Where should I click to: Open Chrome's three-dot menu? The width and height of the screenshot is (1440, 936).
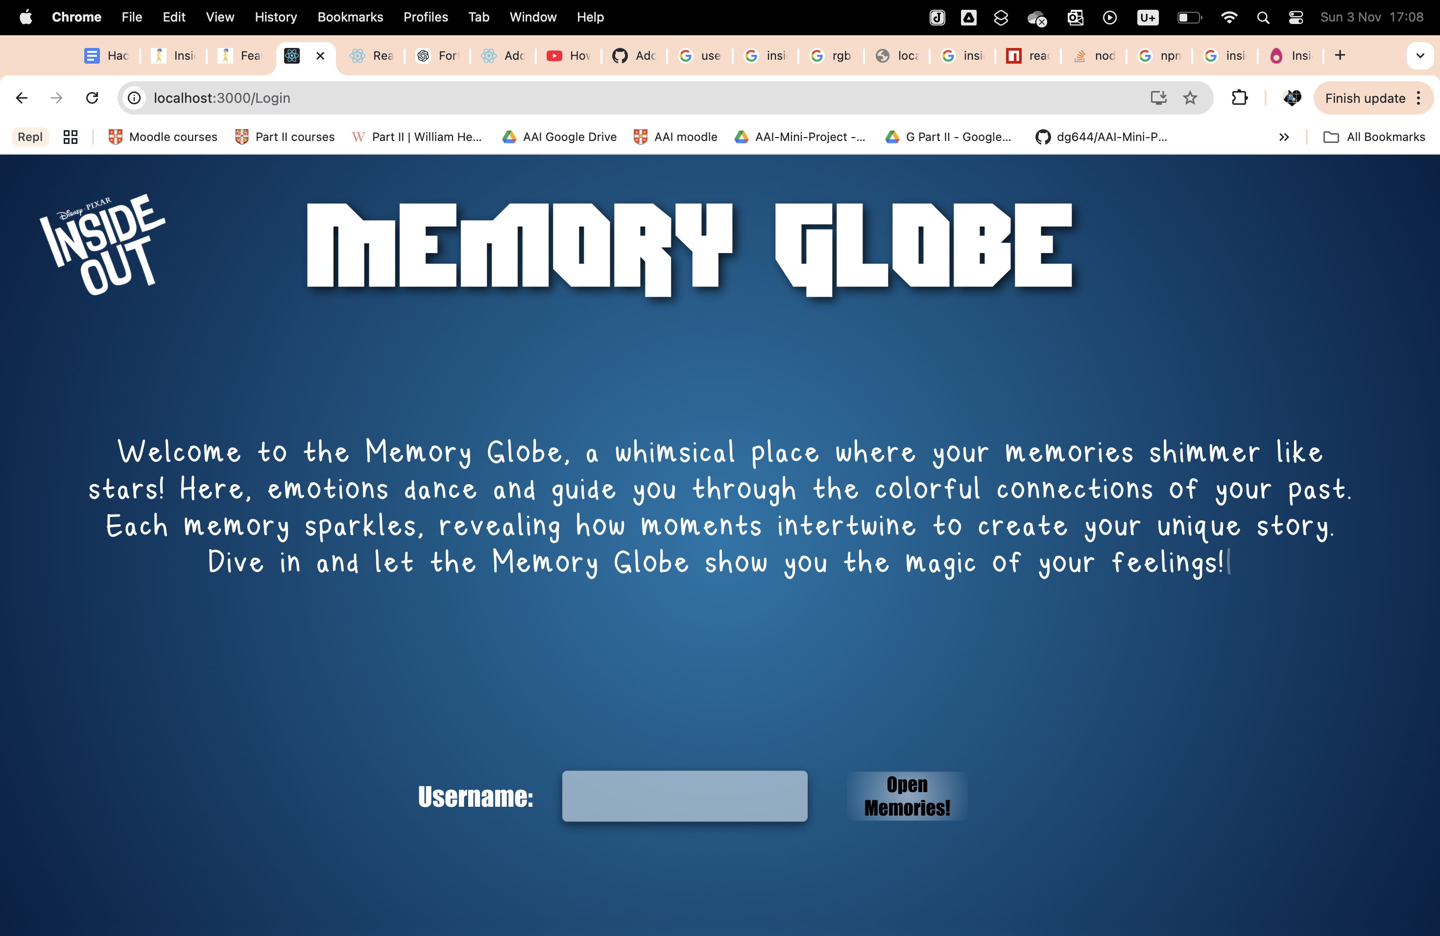pos(1419,98)
